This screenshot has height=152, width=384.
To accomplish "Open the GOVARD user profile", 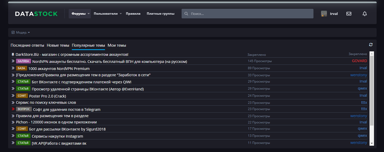I will 360,61.
